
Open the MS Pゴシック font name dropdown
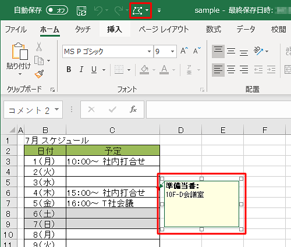click(149, 51)
